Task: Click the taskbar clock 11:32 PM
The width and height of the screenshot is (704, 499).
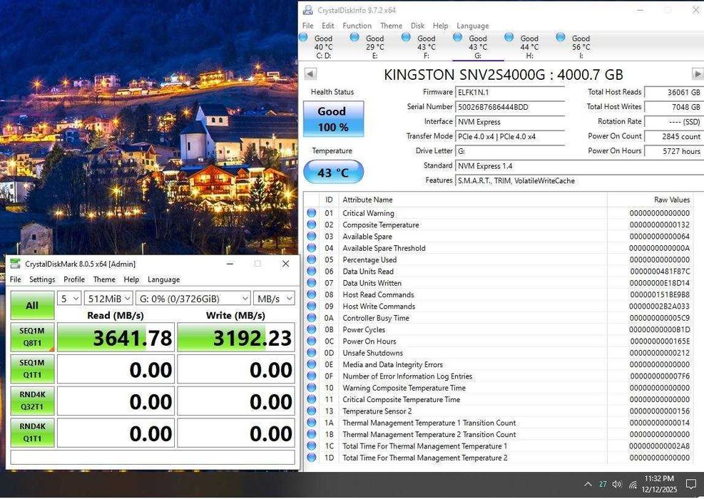Action: (658, 478)
